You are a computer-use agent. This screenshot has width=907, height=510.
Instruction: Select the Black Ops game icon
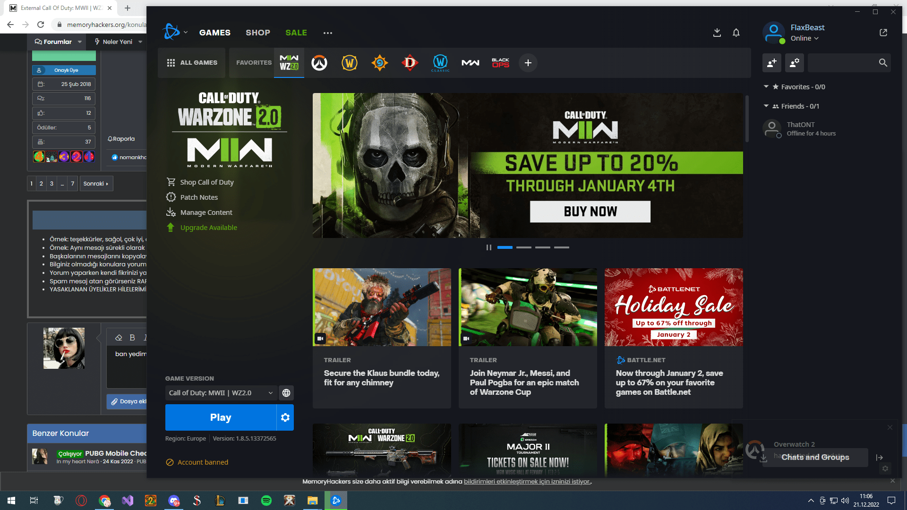[x=501, y=63]
